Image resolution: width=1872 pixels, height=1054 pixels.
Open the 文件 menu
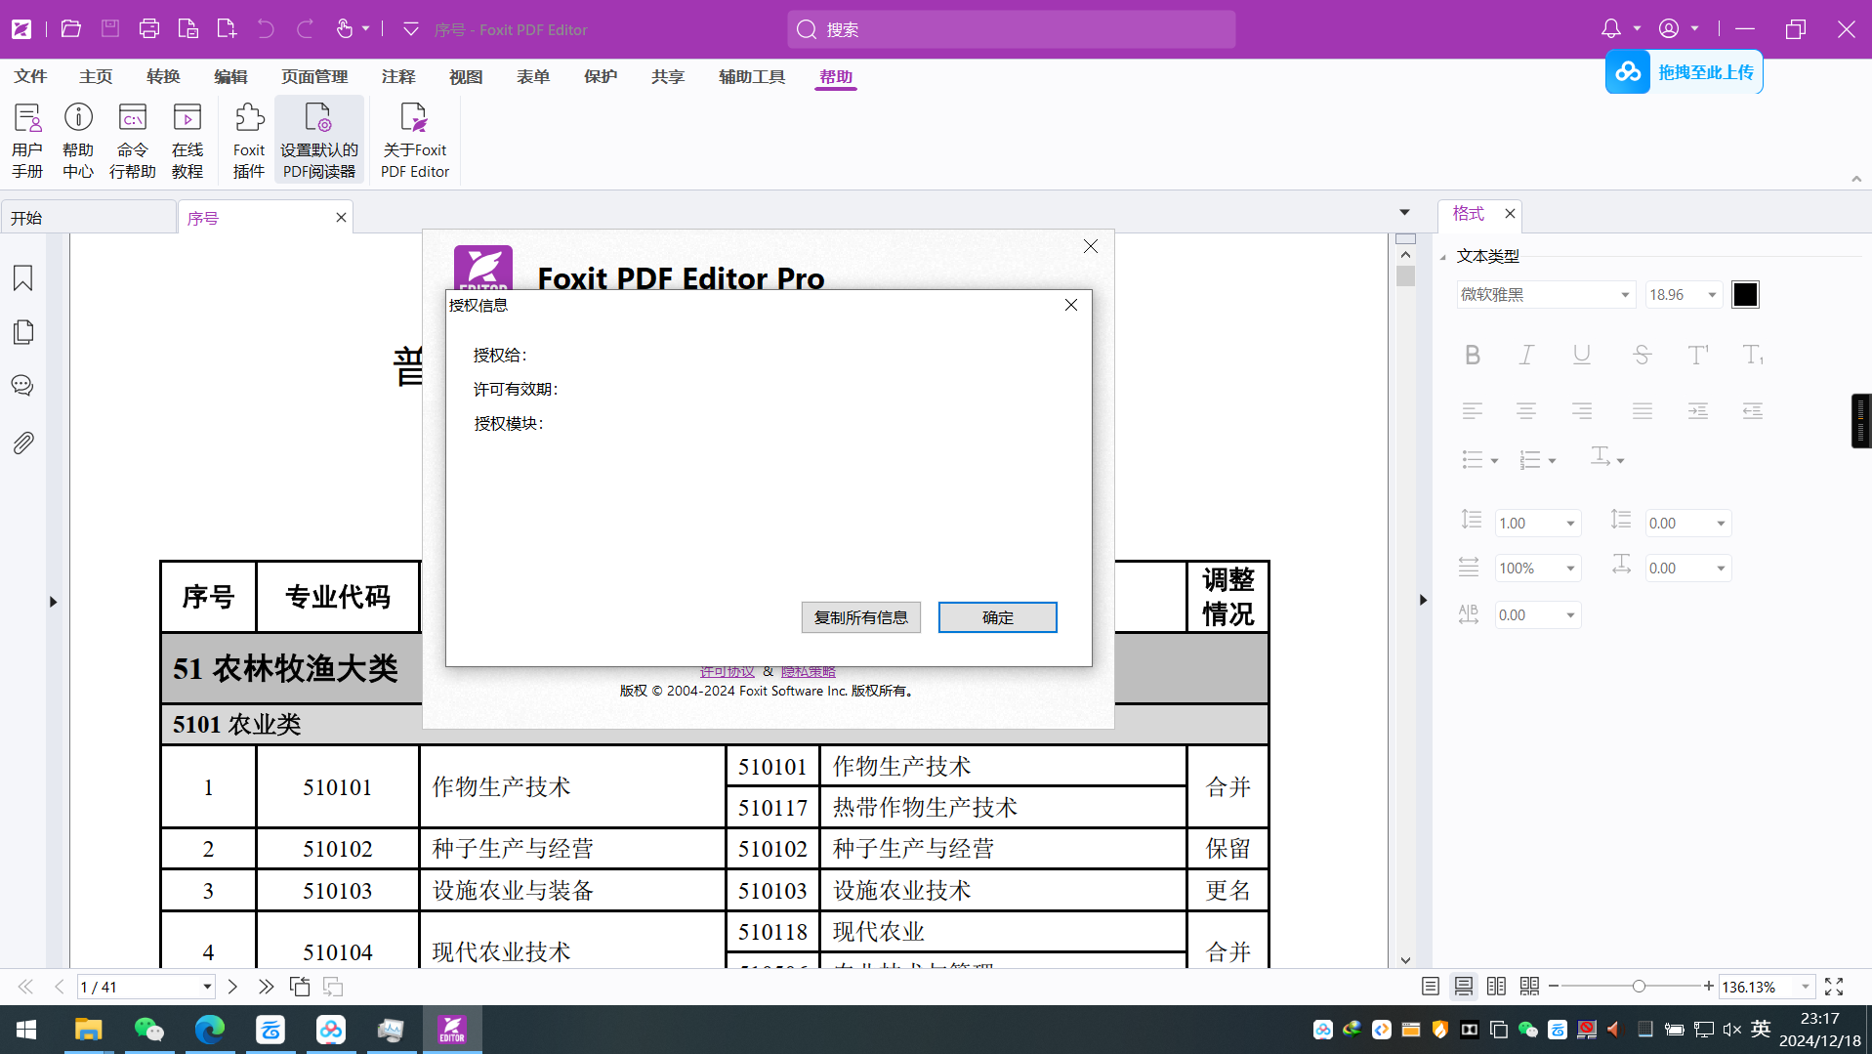tap(30, 76)
